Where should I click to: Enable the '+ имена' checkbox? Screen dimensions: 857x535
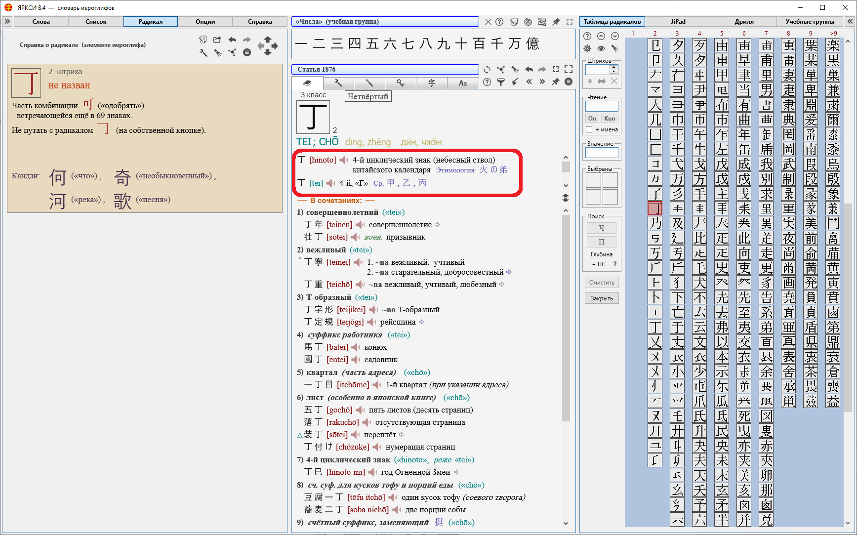[x=589, y=129]
